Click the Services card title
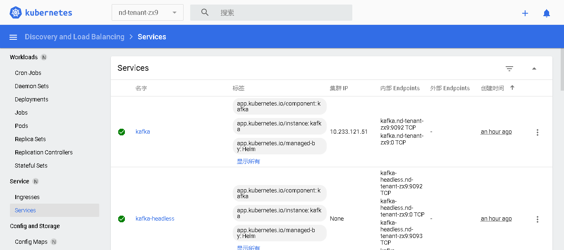 tap(133, 68)
